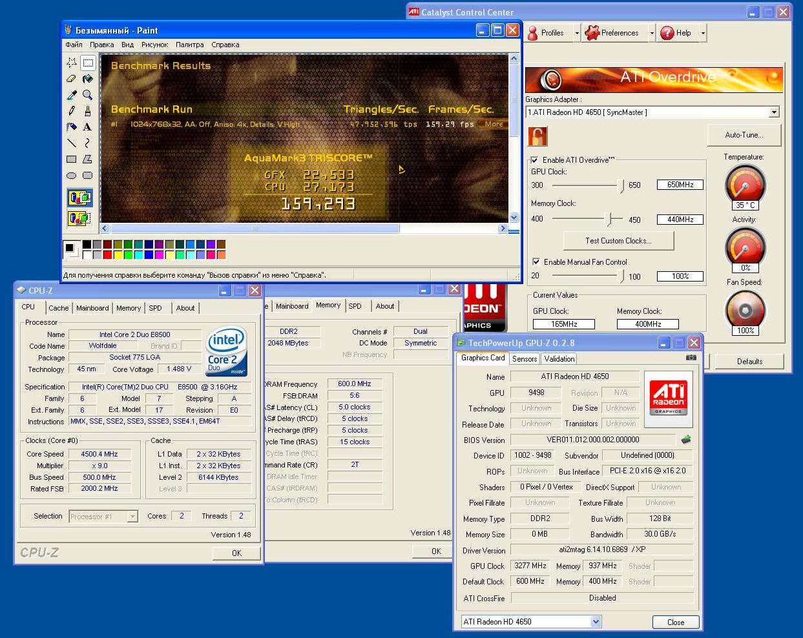Click the camera screenshot icon in GPU-Z
The width and height of the screenshot is (803, 638).
click(x=691, y=358)
